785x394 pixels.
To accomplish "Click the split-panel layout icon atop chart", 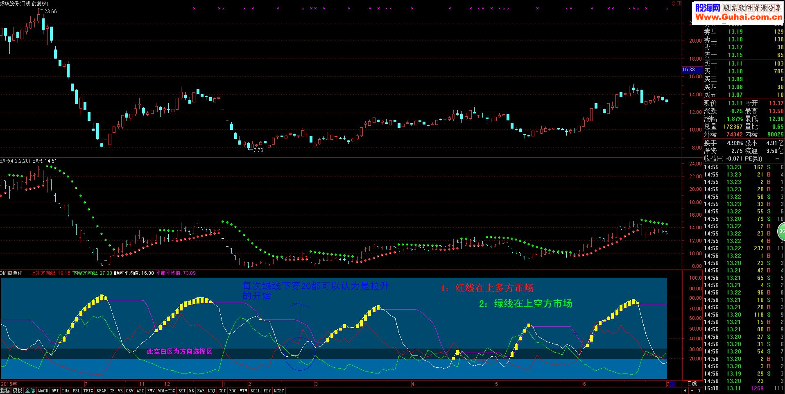I will tap(679, 3).
